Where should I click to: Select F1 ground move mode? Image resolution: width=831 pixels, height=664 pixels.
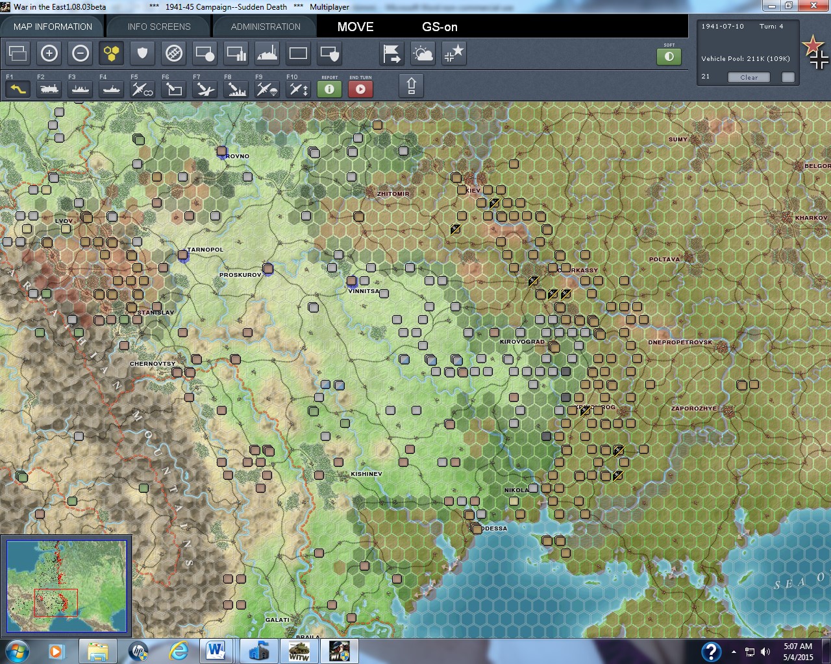point(18,89)
